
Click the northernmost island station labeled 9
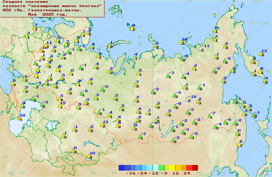[x=131, y=28]
